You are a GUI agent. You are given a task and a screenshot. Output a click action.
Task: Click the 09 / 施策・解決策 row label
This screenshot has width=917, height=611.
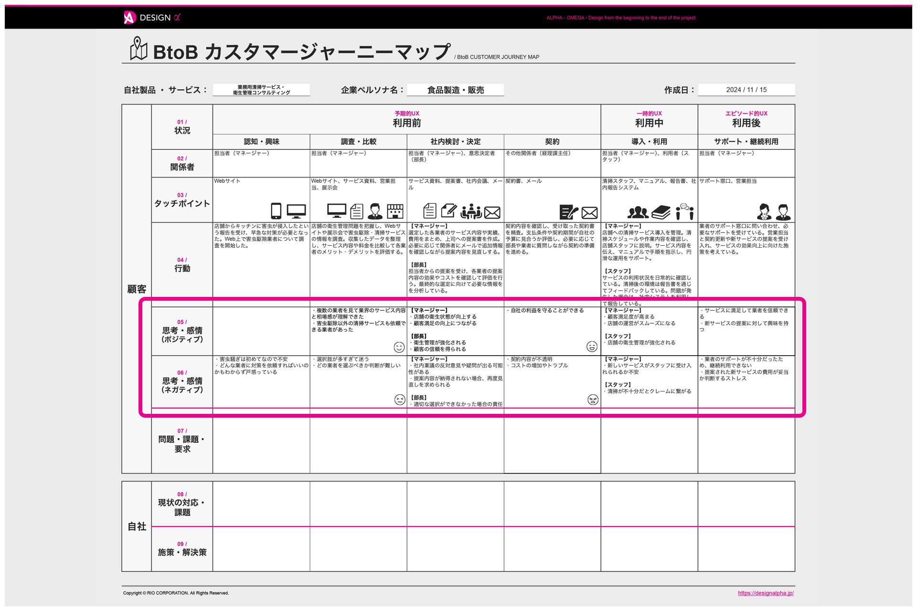coord(182,549)
